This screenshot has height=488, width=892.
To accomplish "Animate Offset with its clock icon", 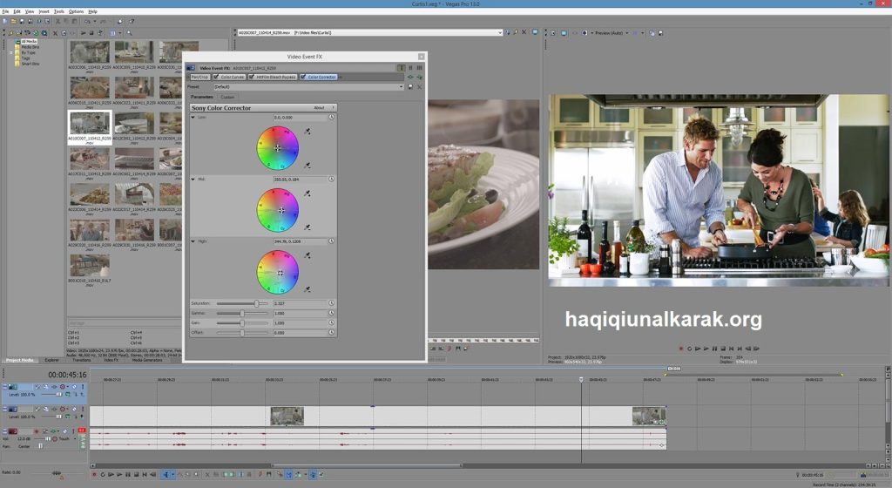I will coord(331,332).
